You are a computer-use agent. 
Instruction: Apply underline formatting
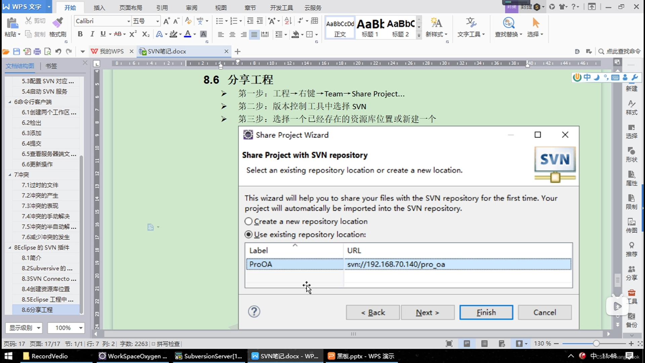pos(103,34)
